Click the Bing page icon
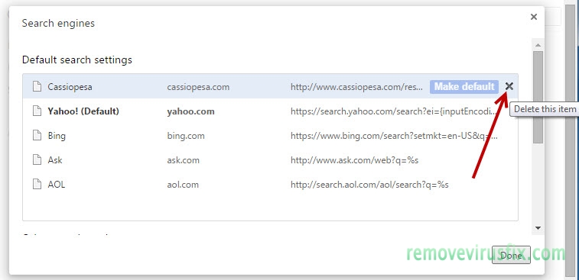 coord(37,136)
